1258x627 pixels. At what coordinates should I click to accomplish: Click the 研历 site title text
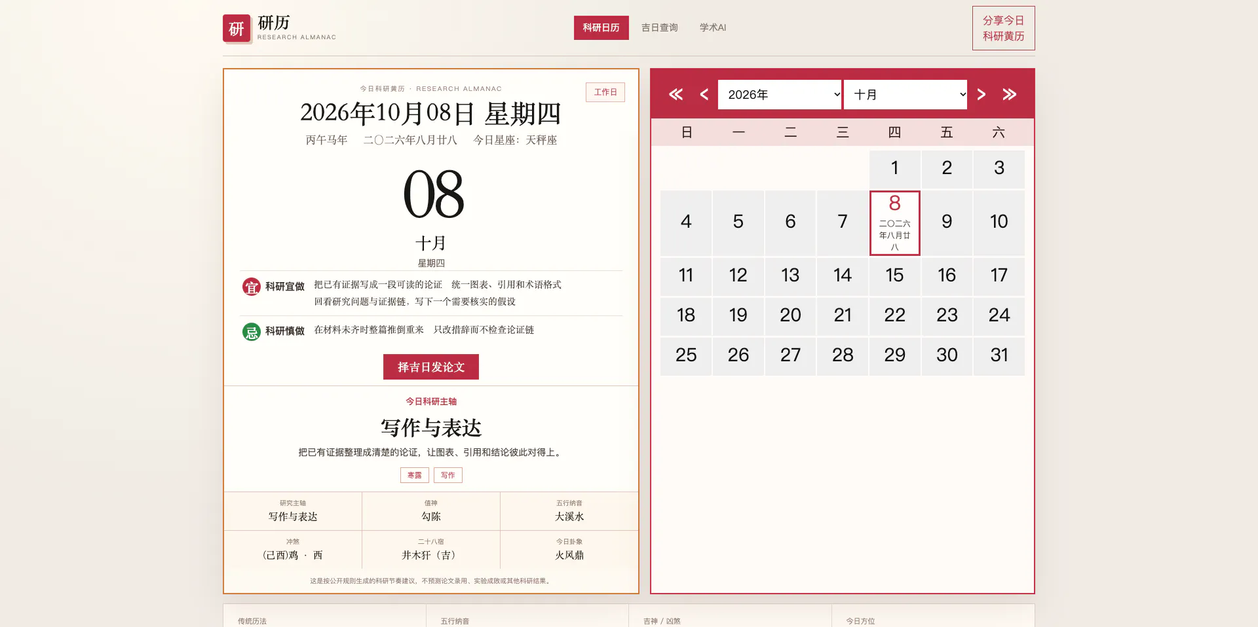click(274, 23)
